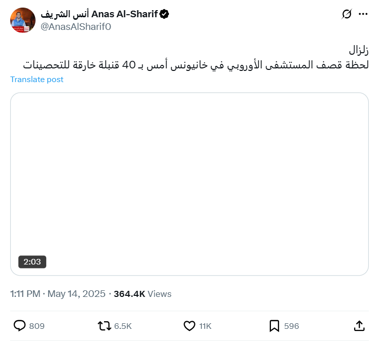
Task: Open the three-dot More options menu
Action: [x=363, y=14]
